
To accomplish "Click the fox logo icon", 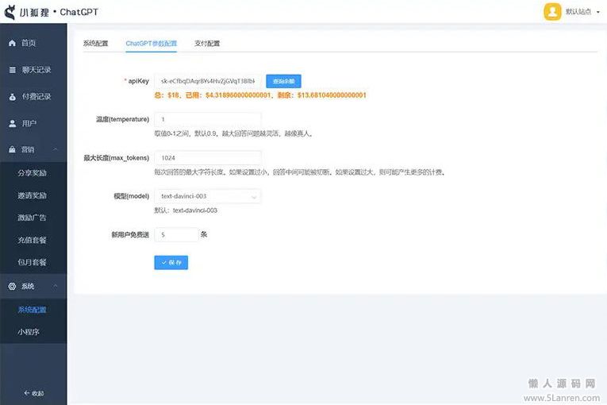I will [x=10, y=13].
